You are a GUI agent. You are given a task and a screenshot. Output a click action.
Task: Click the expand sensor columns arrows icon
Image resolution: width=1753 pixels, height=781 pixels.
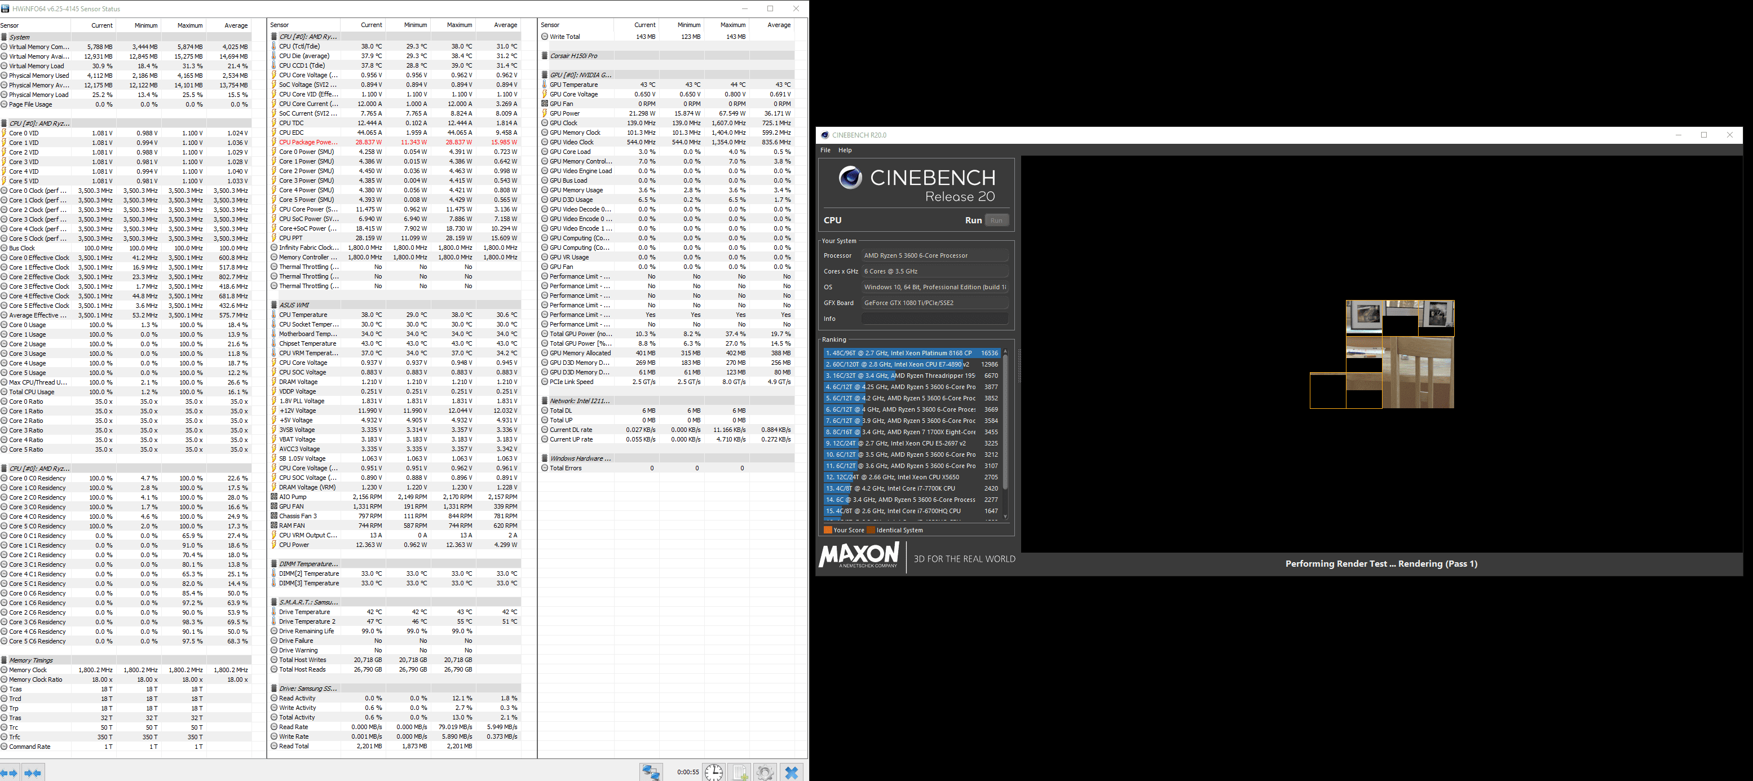[x=10, y=773]
